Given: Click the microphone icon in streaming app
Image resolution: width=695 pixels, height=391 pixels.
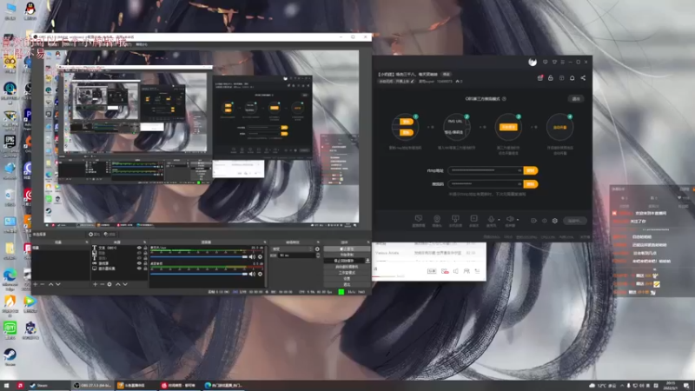Looking at the screenshot, I should click(x=491, y=219).
